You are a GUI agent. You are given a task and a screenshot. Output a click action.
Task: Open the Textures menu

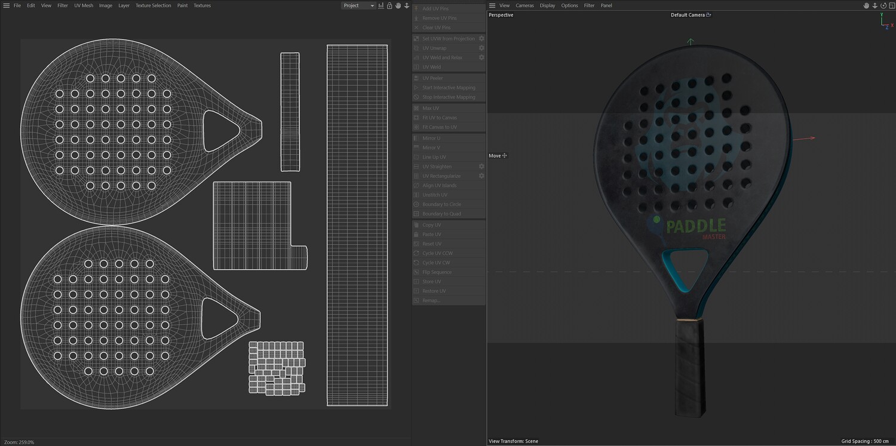click(x=202, y=5)
